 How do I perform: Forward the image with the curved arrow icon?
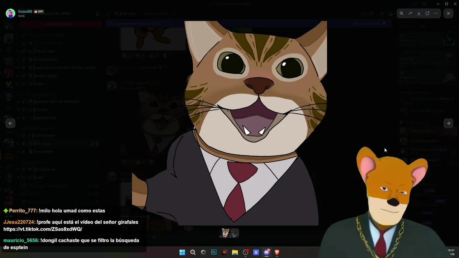point(410,13)
